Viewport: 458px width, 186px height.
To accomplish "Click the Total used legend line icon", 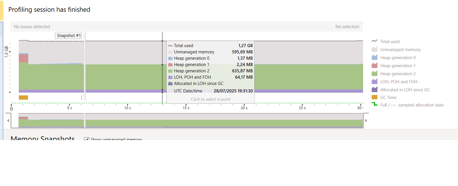I will click(374, 41).
